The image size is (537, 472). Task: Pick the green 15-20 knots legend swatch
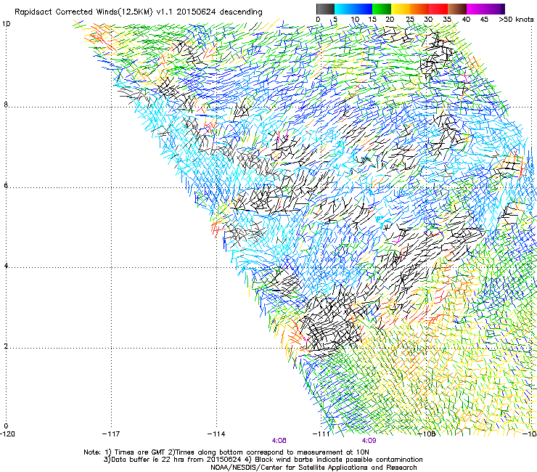pyautogui.click(x=382, y=9)
